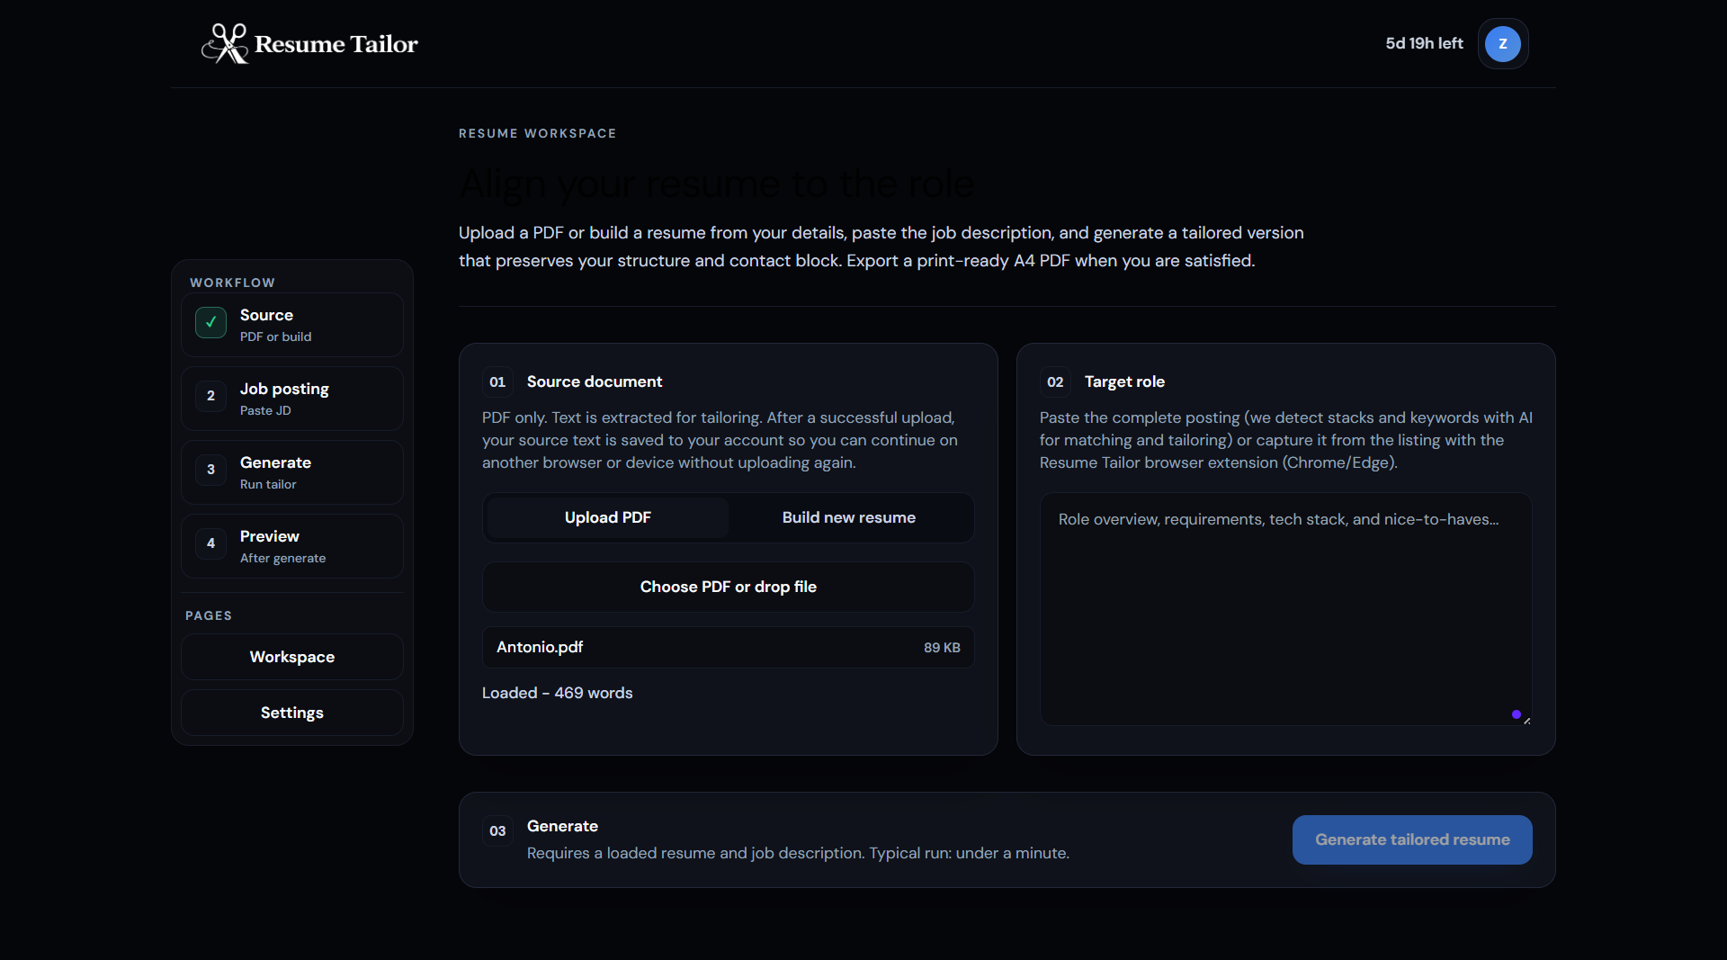Click the 02 Target role badge

click(x=1055, y=381)
